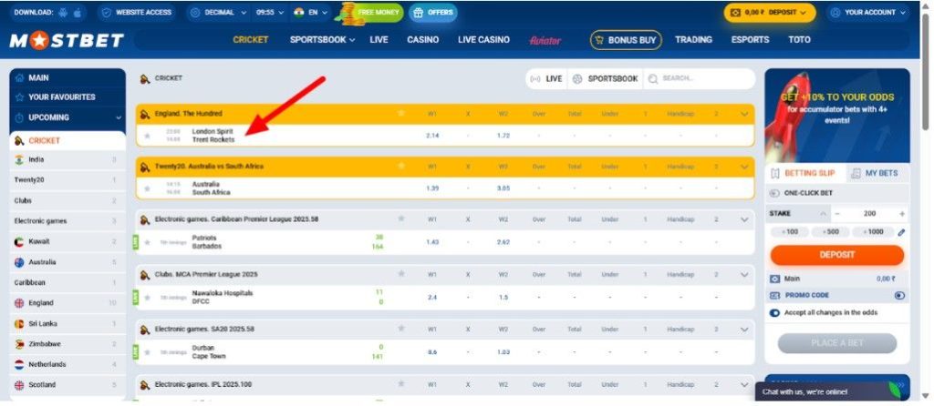Image resolution: width=934 pixels, height=406 pixels.
Task: Open the Casino section
Action: [x=423, y=40]
